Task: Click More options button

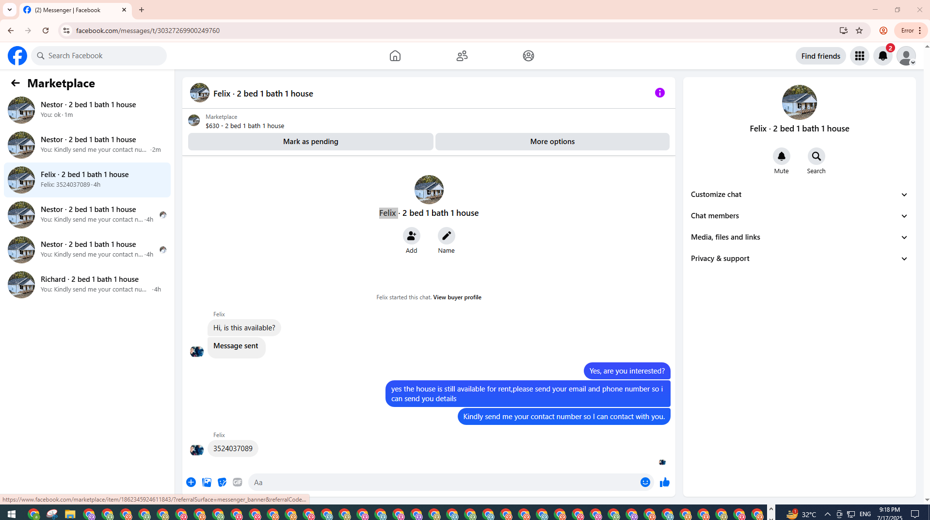Action: coord(552,142)
